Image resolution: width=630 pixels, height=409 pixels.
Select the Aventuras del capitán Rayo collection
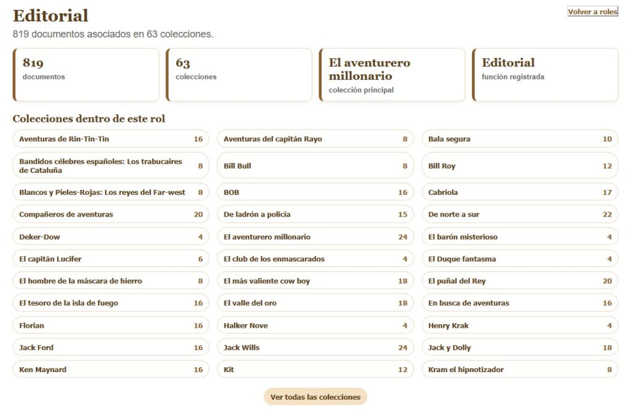click(316, 138)
